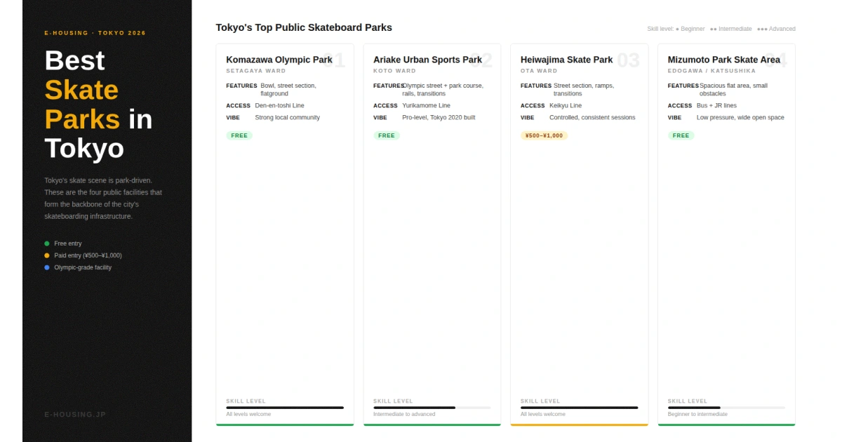842x442 pixels.
Task: Click the FREE badge on Ariake Urban Sports Park
Action: click(387, 135)
